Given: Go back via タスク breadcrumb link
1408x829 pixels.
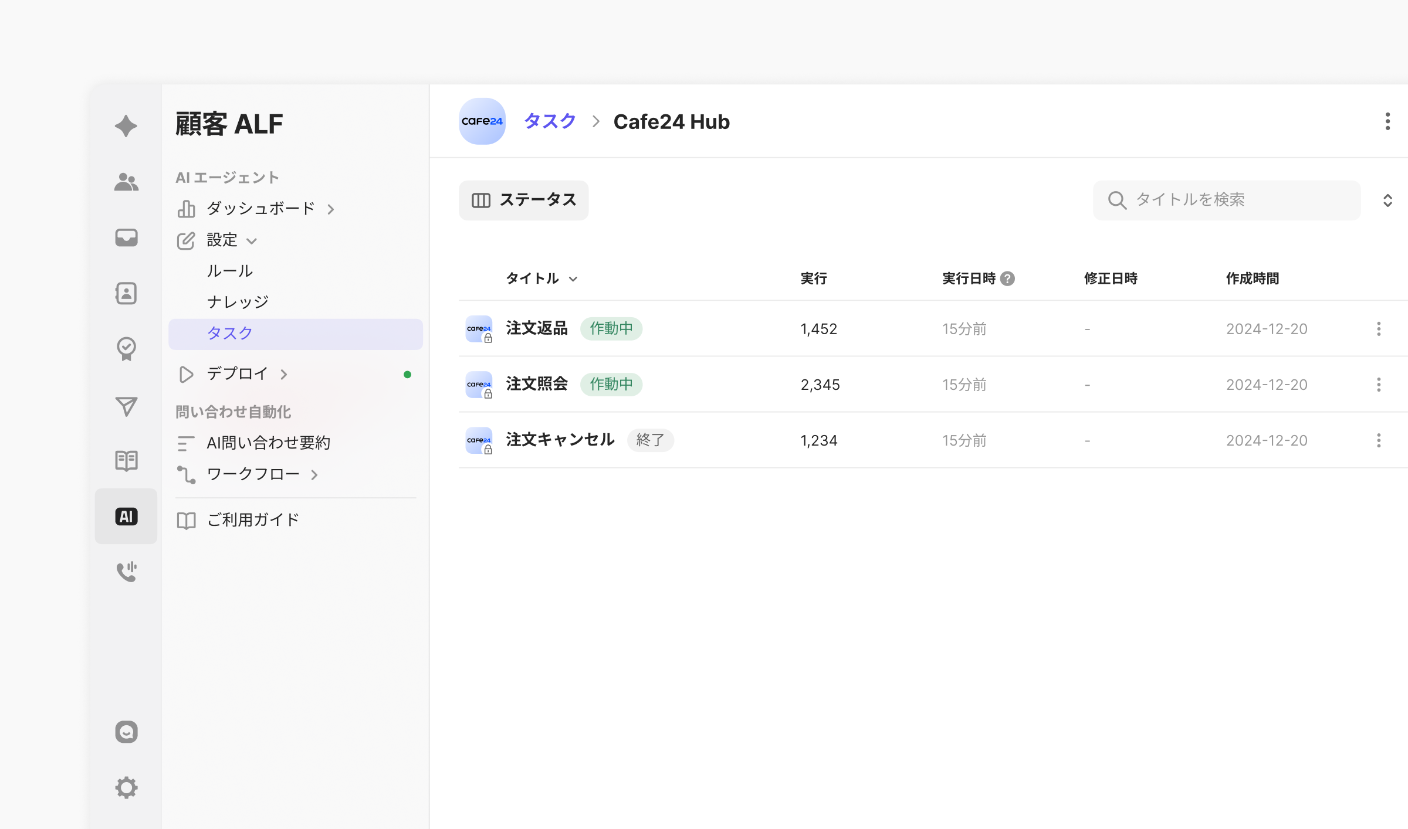Looking at the screenshot, I should coord(550,121).
